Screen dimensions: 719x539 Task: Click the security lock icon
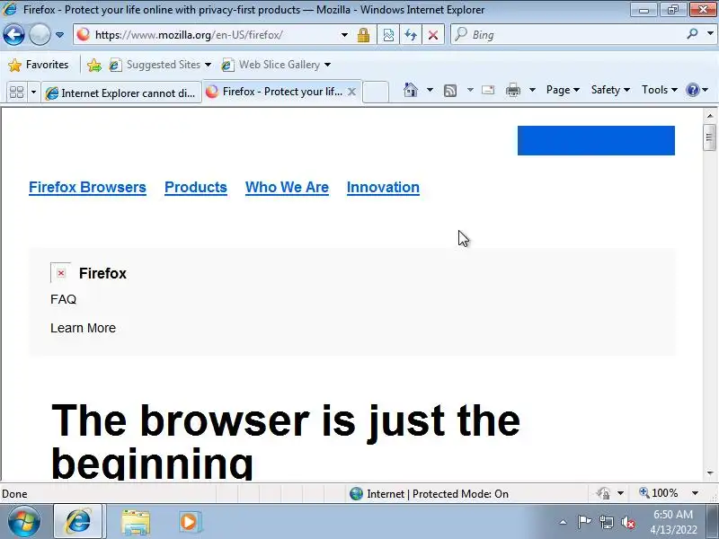[x=364, y=35]
